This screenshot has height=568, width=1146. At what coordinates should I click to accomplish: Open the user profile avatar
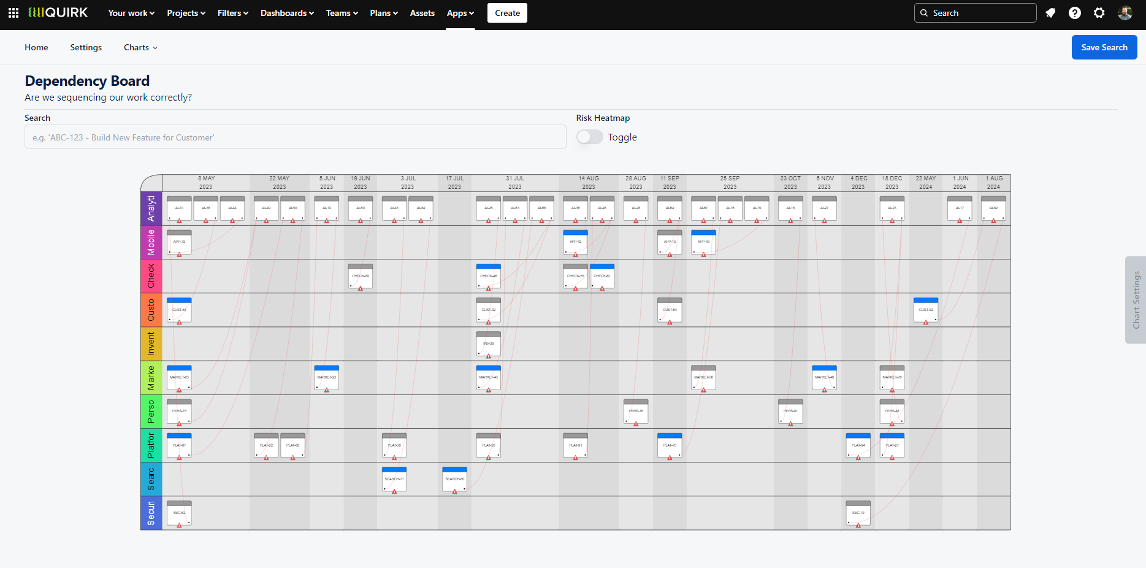tap(1125, 13)
